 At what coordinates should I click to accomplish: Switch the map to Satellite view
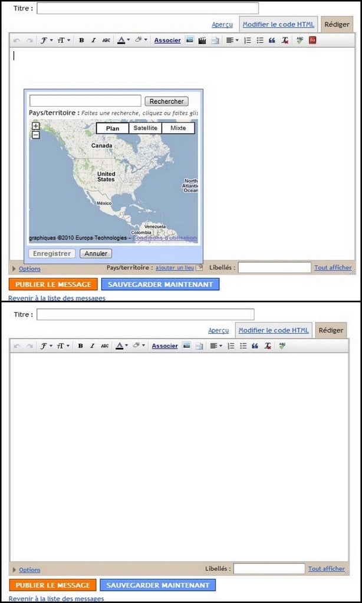coord(145,128)
